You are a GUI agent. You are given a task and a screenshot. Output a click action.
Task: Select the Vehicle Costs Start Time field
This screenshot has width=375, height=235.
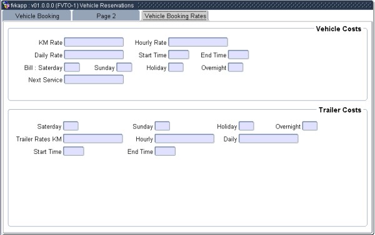tap(179, 55)
